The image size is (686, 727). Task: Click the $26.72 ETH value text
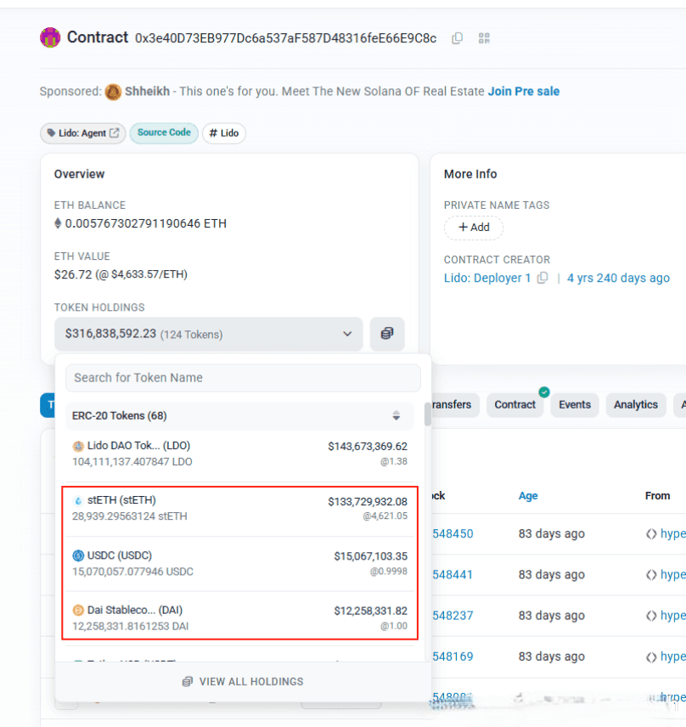(73, 274)
